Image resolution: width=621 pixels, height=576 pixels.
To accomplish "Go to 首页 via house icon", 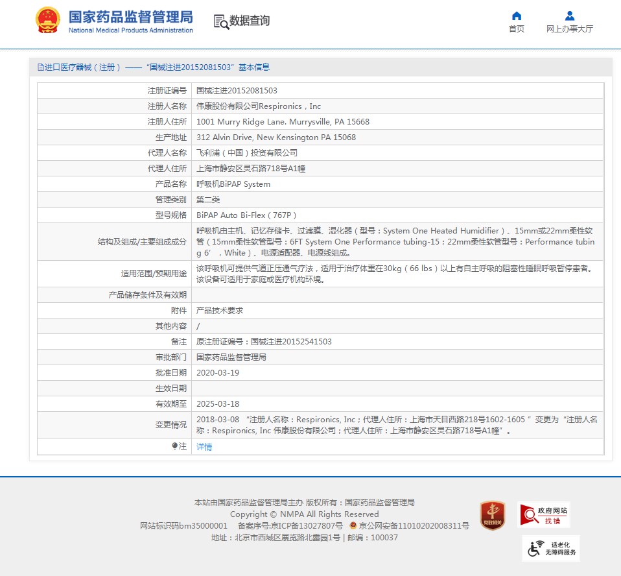I will coord(517,16).
